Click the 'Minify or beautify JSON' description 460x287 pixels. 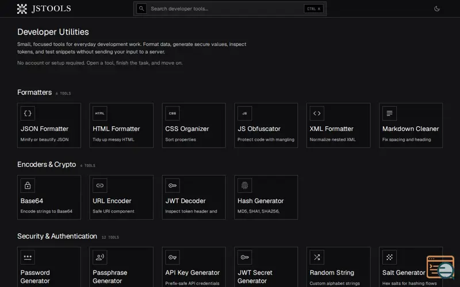[x=45, y=139]
